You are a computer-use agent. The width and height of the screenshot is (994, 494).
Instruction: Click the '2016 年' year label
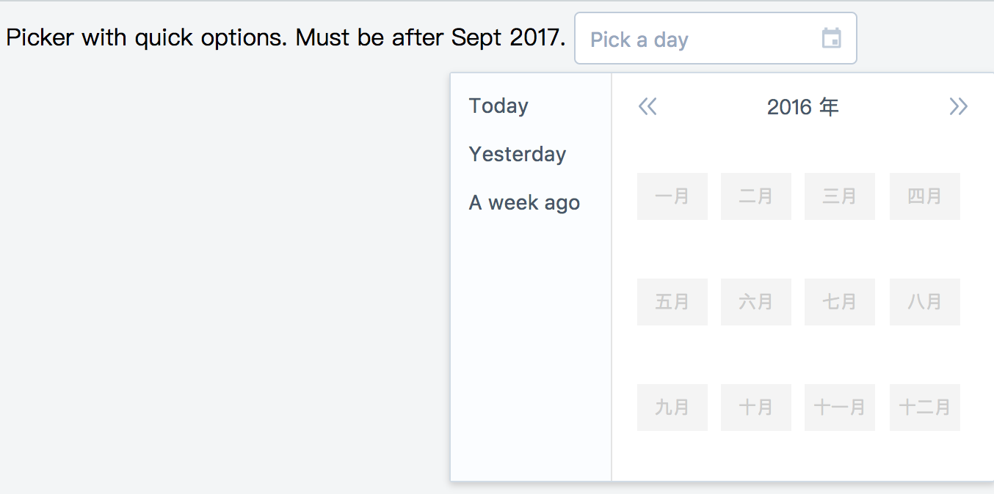(x=803, y=107)
